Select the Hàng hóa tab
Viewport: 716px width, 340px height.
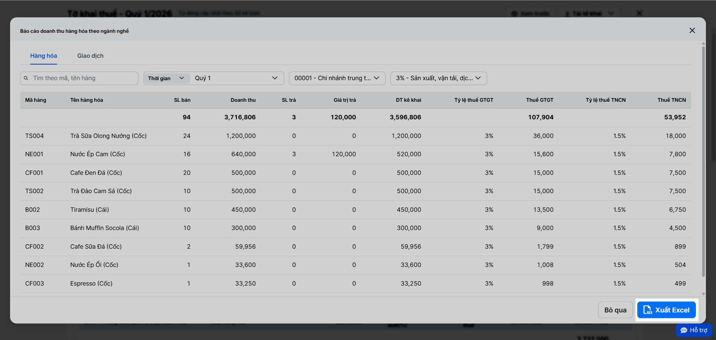[44, 56]
